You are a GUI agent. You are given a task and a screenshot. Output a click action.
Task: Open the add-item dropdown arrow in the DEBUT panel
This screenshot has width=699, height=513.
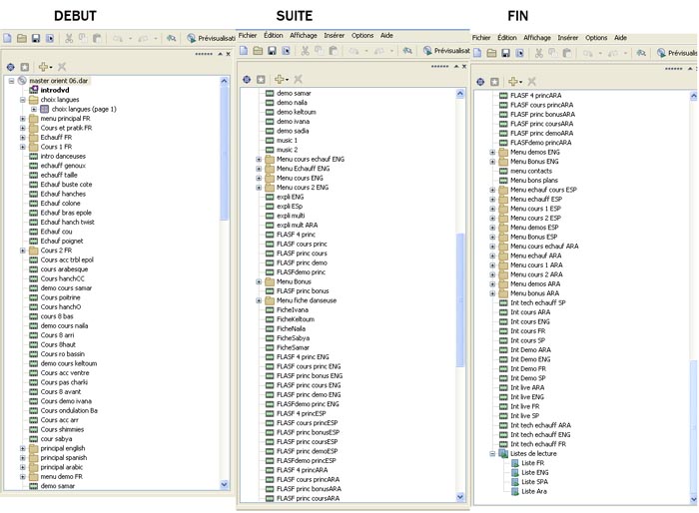coord(49,65)
